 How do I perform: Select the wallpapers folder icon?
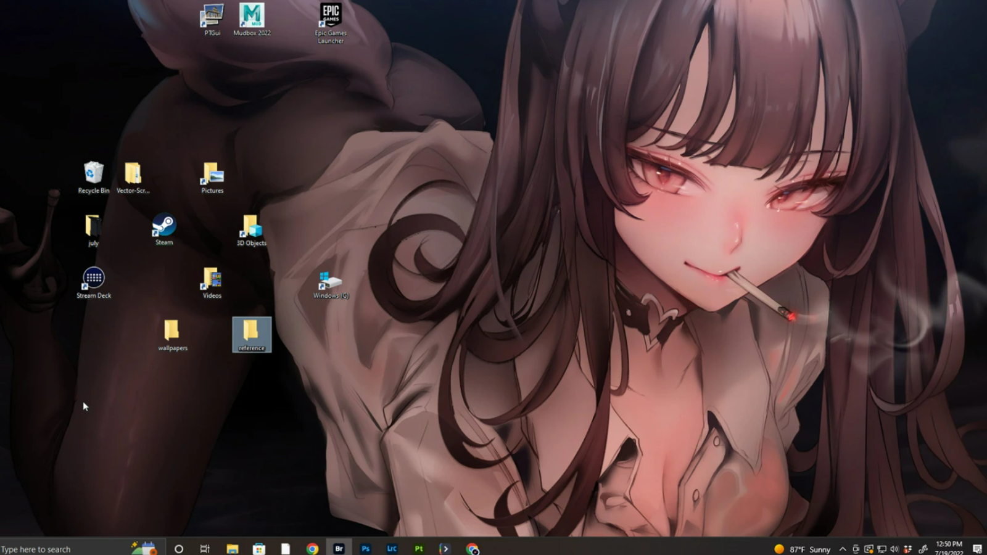point(173,335)
